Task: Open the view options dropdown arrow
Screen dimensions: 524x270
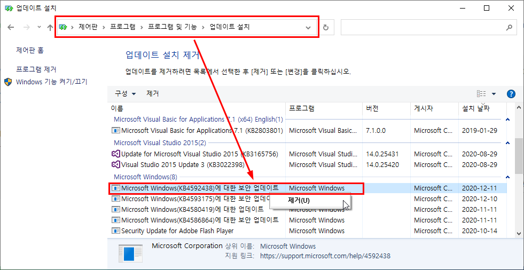Action: tap(494, 94)
